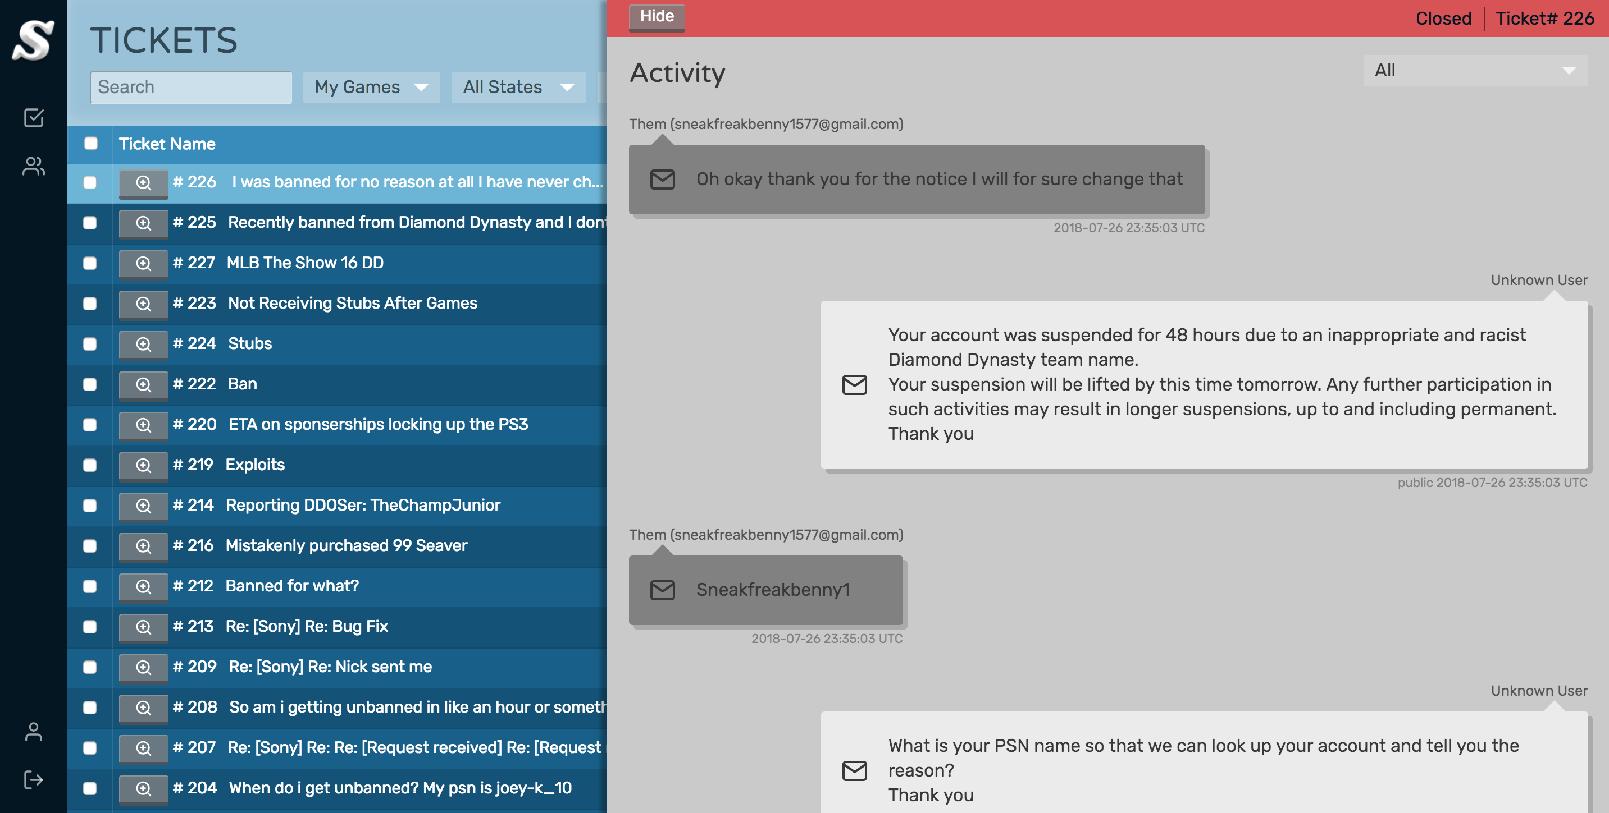Open magnifier preview for ticket 214
The height and width of the screenshot is (813, 1609).
point(143,506)
